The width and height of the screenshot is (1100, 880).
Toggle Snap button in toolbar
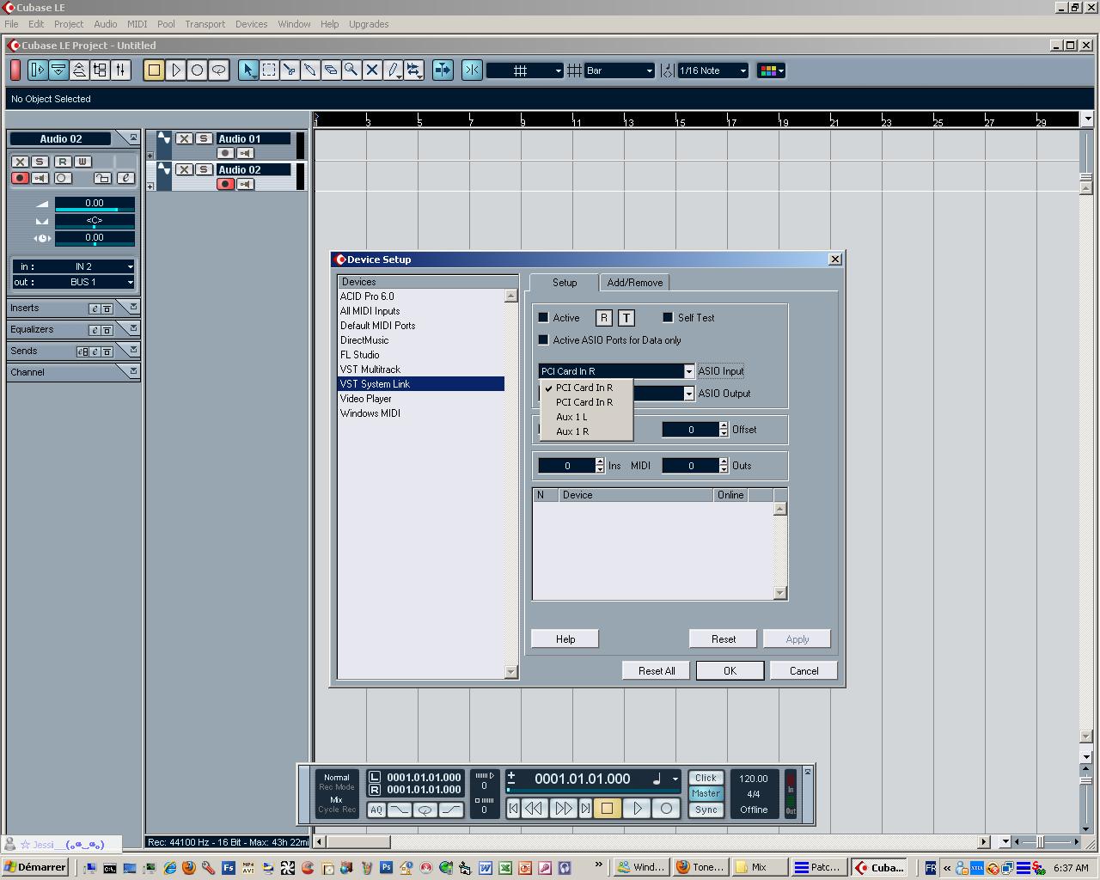(x=472, y=70)
